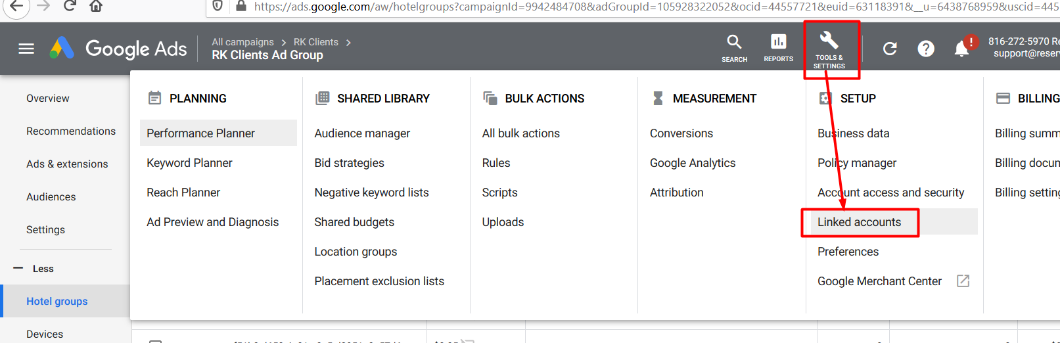Open Google Analytics under Measurement

[x=693, y=162]
